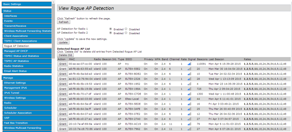Enable AP Detection for Radio 2
The width and height of the screenshot is (292, 132).
tap(111, 33)
